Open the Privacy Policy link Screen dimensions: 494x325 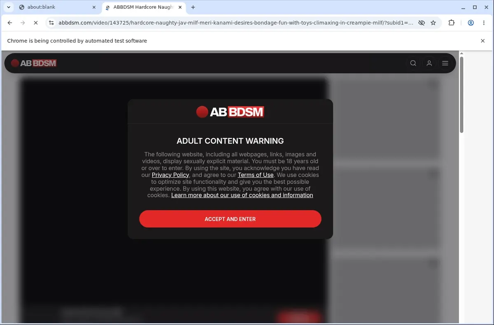pyautogui.click(x=170, y=175)
